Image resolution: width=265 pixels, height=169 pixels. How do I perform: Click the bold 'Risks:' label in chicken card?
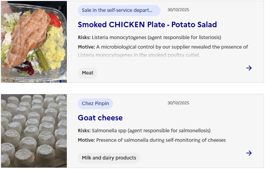tap(84, 37)
